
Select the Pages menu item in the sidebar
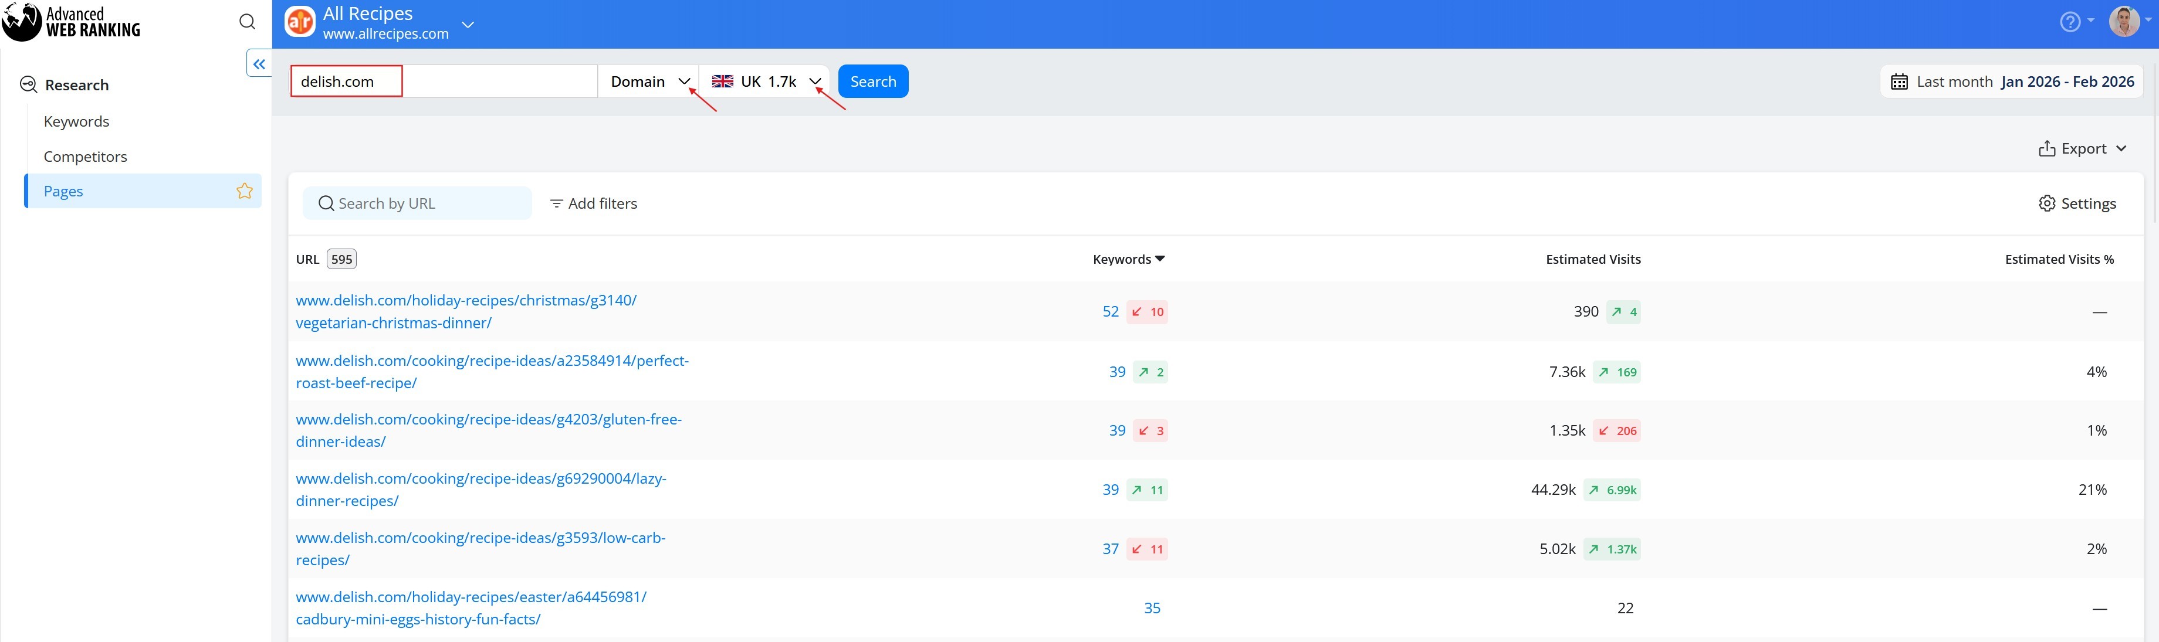pos(143,191)
